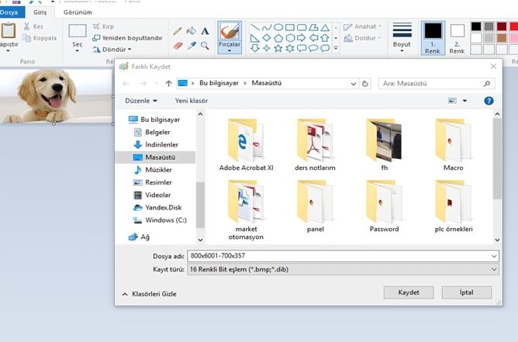Click the İptal button
Viewport: 518px width, 342px height.
click(466, 292)
